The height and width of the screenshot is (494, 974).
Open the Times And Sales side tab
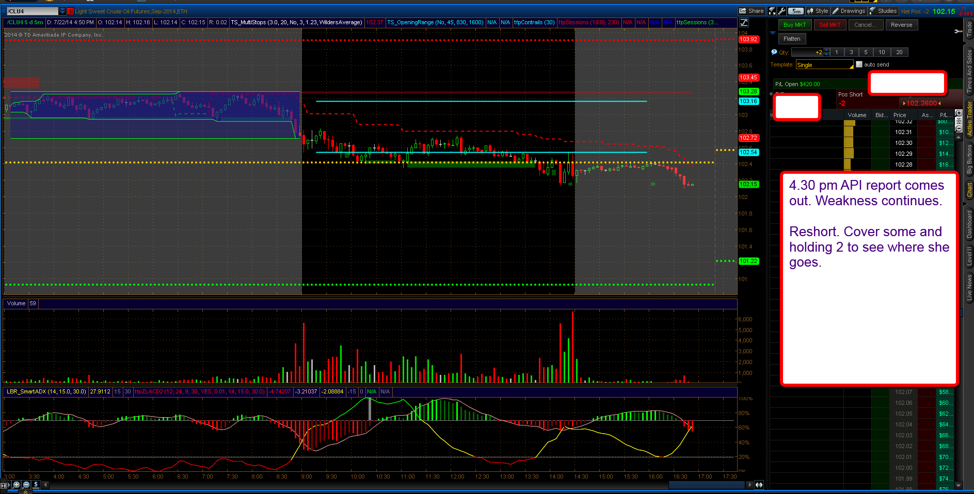[969, 71]
